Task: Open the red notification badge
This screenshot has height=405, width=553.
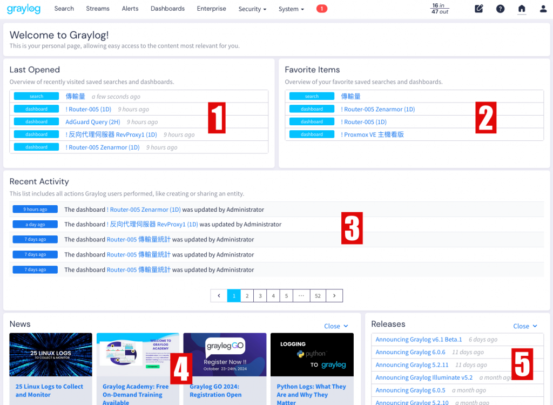Action: coord(322,9)
